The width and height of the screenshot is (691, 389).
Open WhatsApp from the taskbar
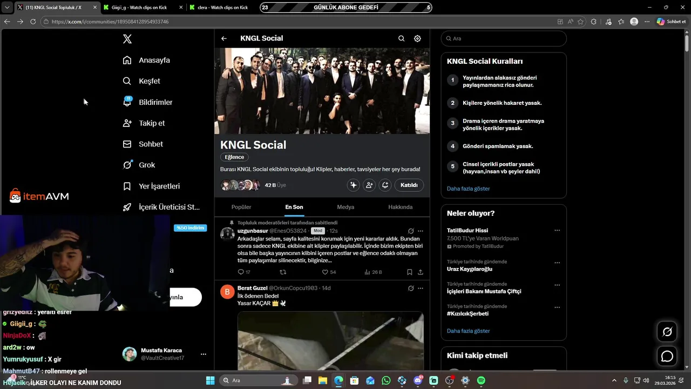click(386, 380)
